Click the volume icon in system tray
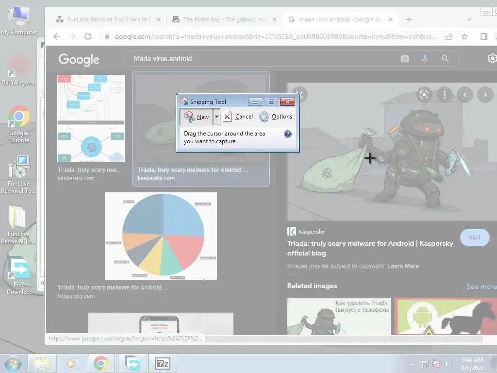The image size is (497, 373). pos(448,364)
